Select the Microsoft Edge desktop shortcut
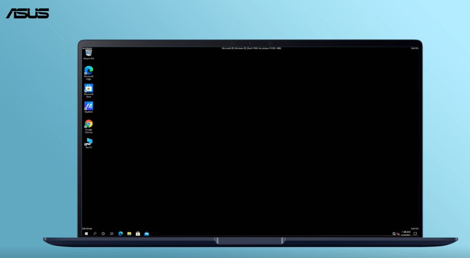The height and width of the screenshot is (258, 470). click(x=88, y=73)
